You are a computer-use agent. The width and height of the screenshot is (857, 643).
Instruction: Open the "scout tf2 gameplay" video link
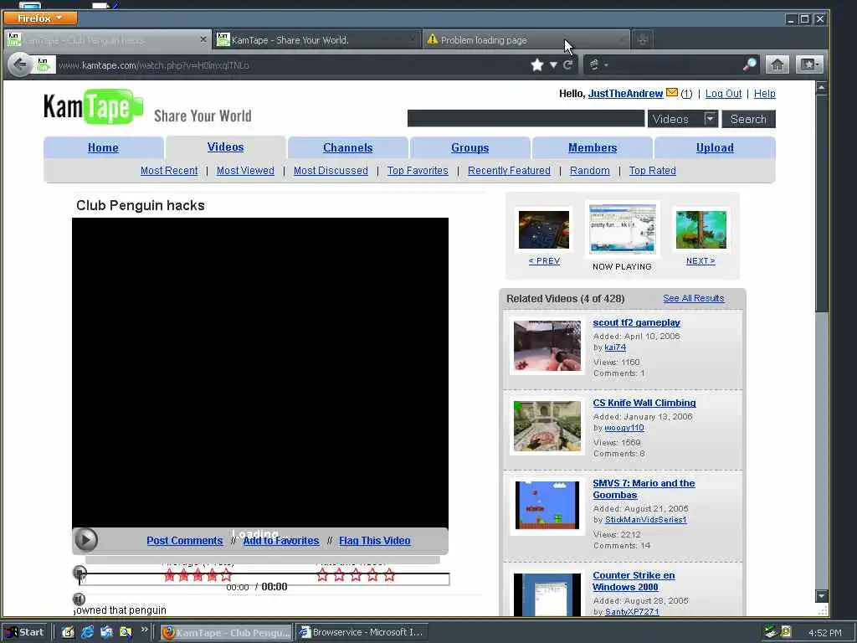click(x=636, y=322)
